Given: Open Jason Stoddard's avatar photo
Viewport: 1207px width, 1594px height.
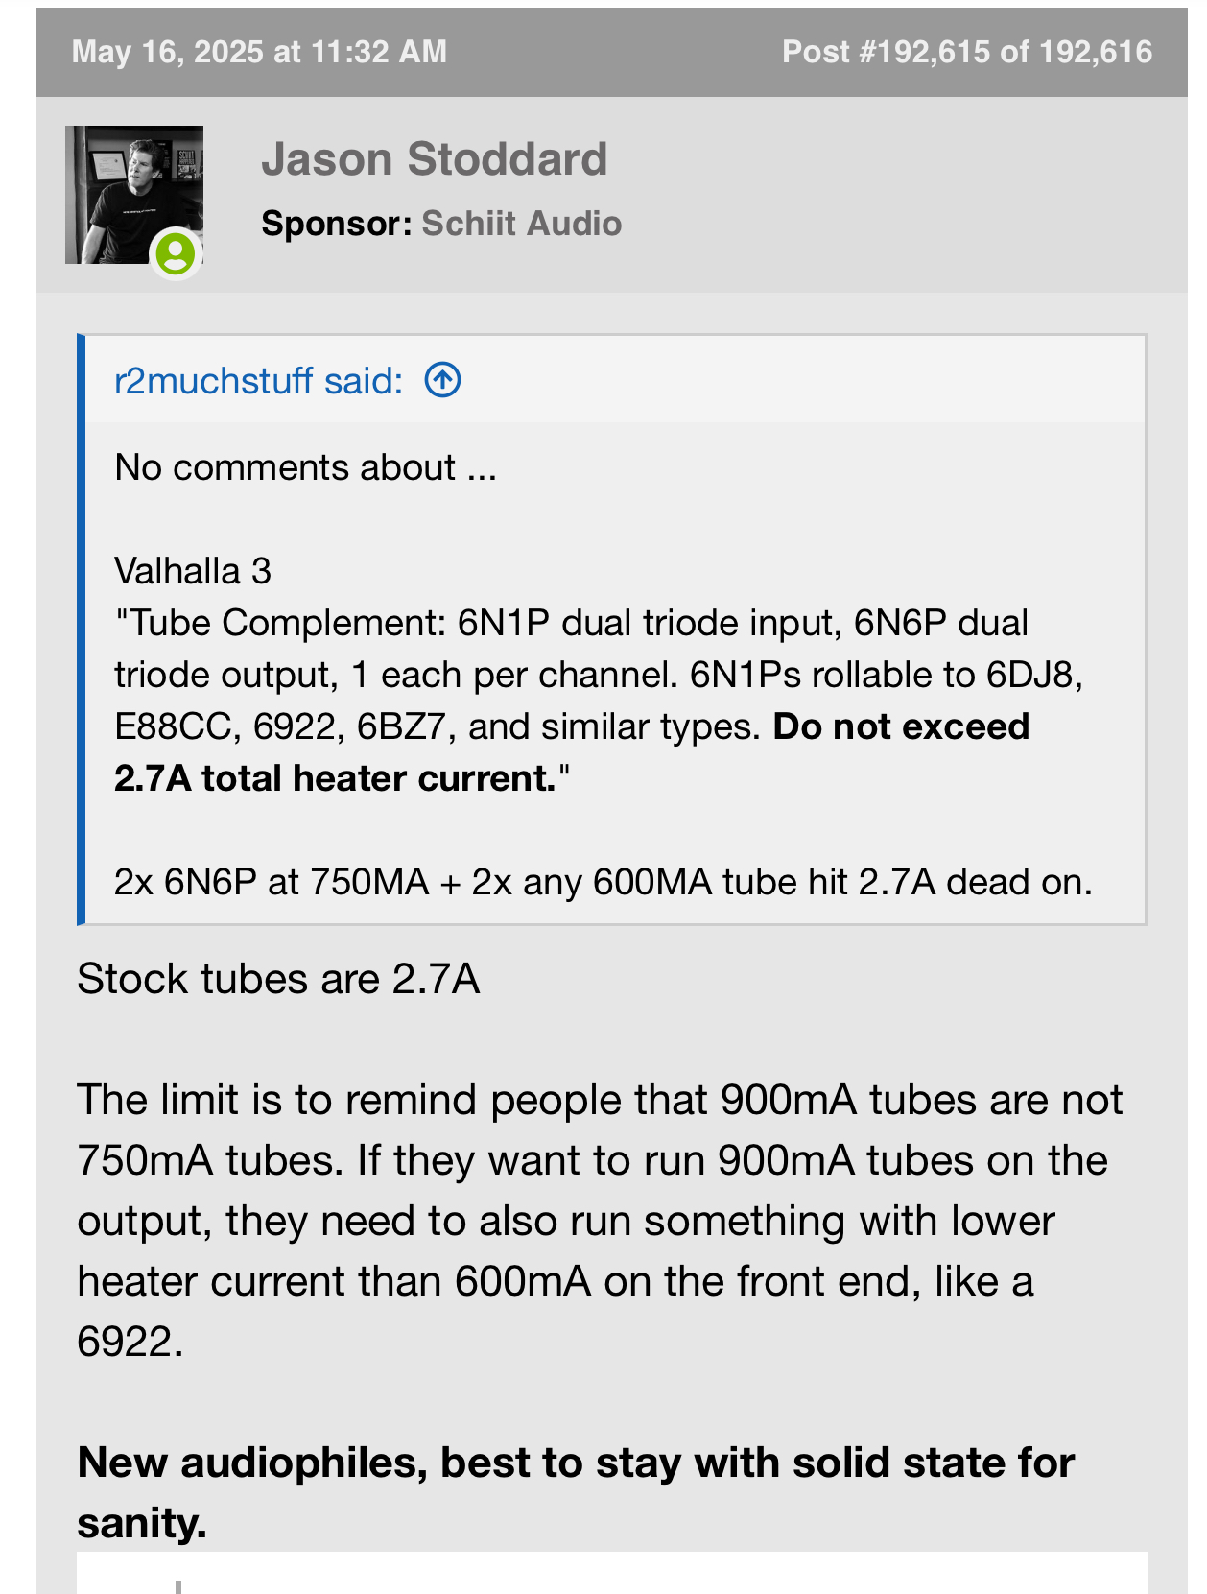Looking at the screenshot, I should [x=134, y=195].
